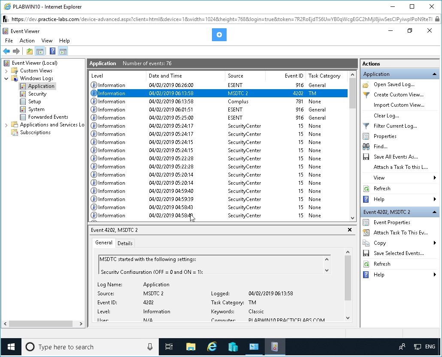Image resolution: width=442 pixels, height=357 pixels.
Task: Click the ENG language indicator
Action: click(x=430, y=347)
